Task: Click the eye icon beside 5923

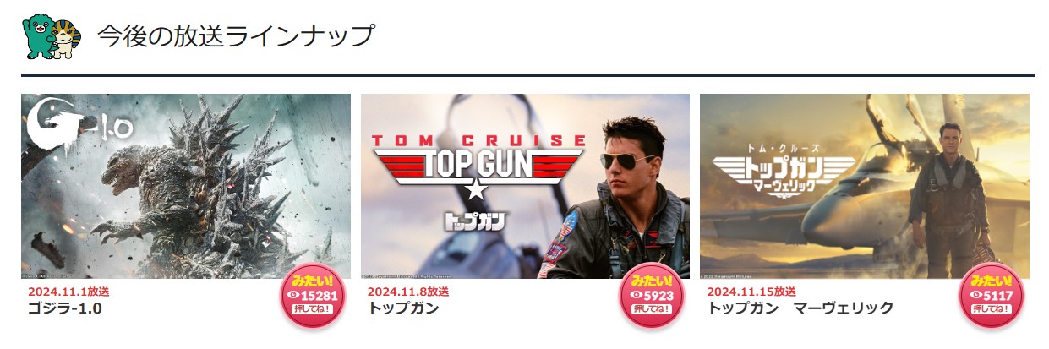Action: 636,296
